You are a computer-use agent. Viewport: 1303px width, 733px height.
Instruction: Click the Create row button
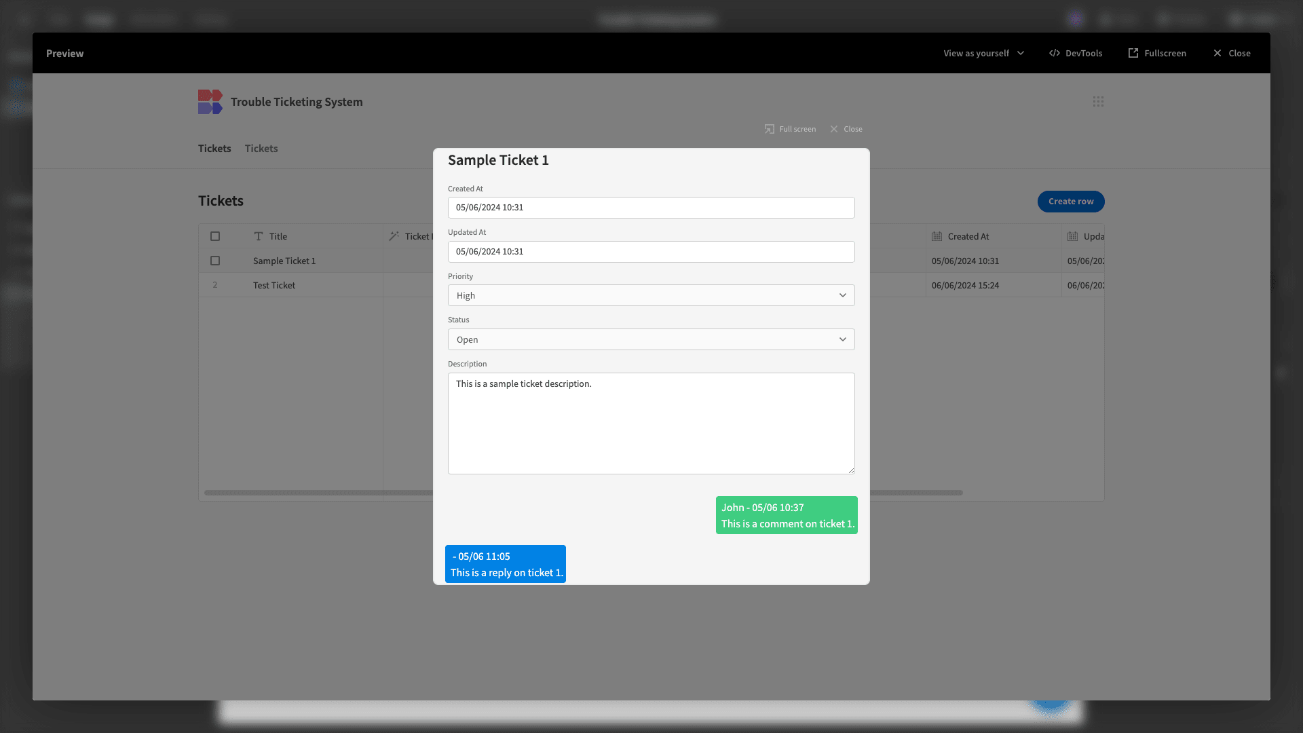pyautogui.click(x=1071, y=201)
